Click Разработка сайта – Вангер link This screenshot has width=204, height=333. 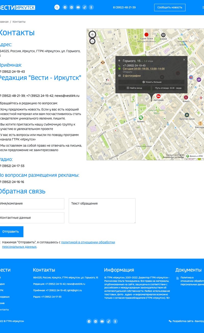(186, 321)
